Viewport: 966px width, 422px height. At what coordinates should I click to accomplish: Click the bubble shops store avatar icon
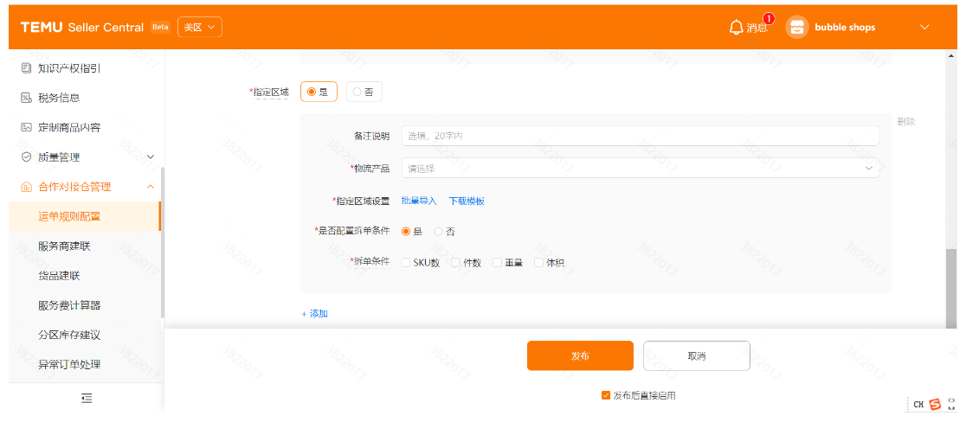tap(796, 28)
